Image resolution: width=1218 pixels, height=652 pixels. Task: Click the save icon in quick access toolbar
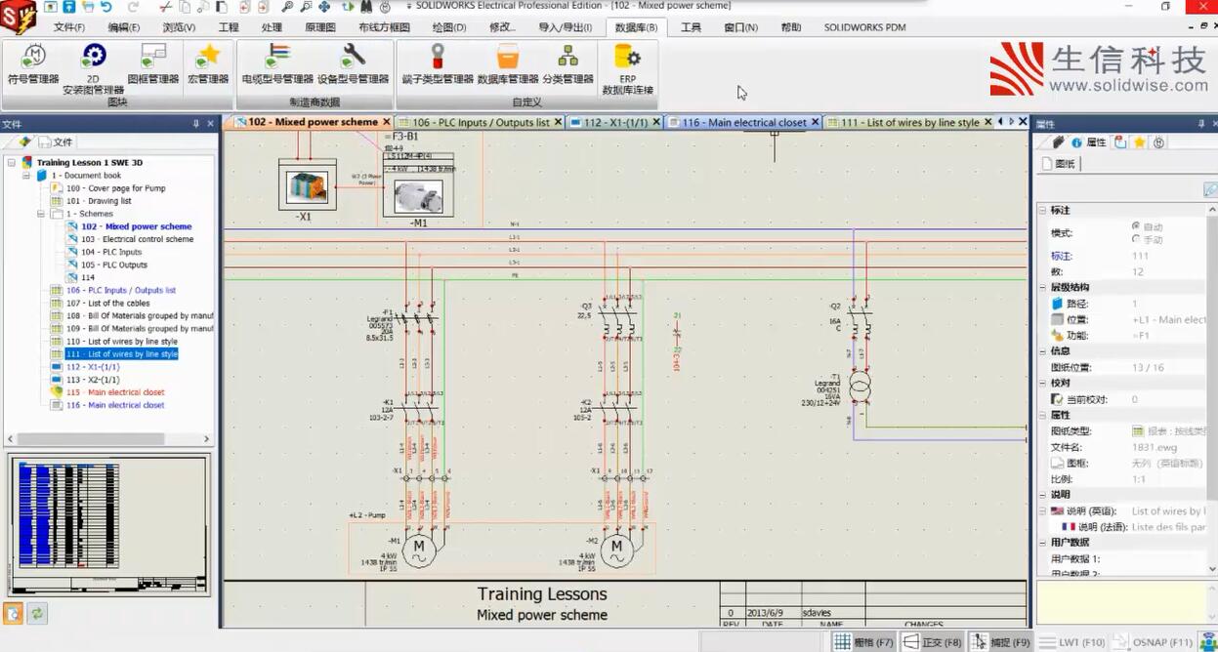[68, 7]
